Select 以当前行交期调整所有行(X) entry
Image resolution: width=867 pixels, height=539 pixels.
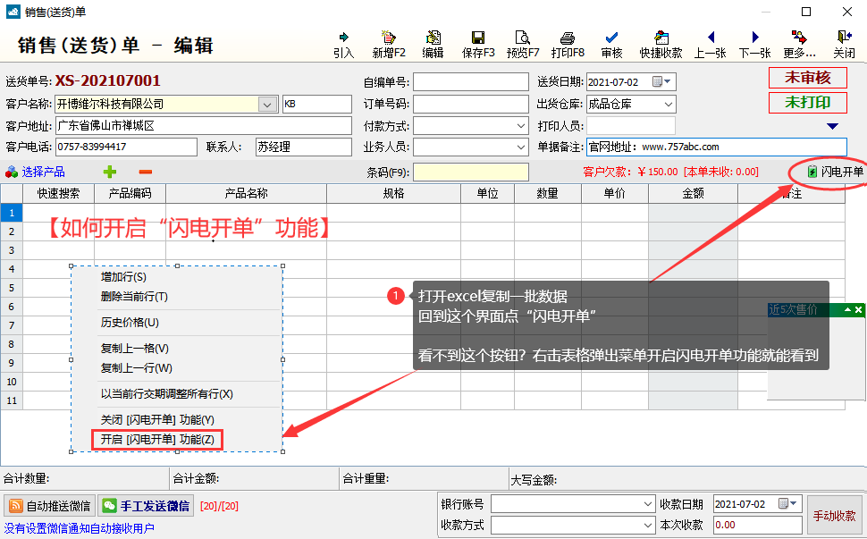167,393
